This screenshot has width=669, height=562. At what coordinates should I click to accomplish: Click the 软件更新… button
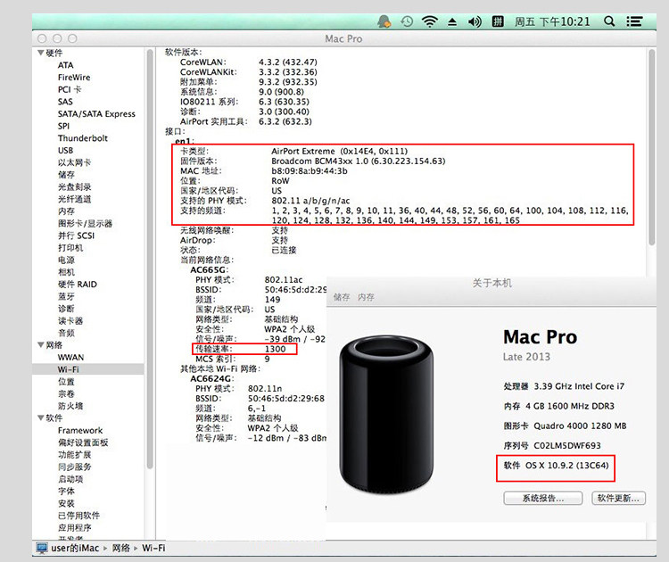click(618, 498)
